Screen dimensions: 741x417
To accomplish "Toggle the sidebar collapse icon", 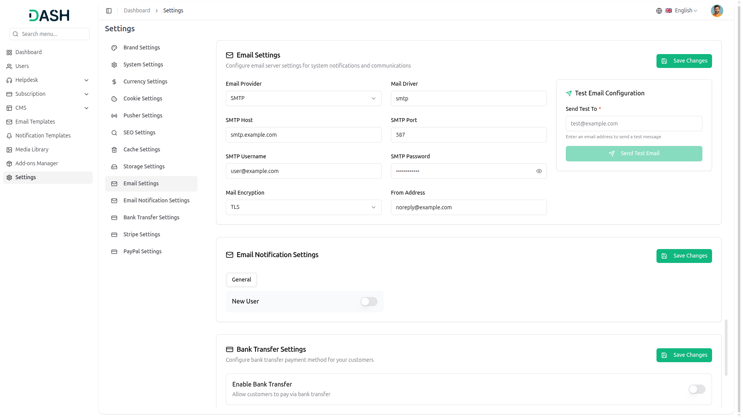I will point(109,11).
